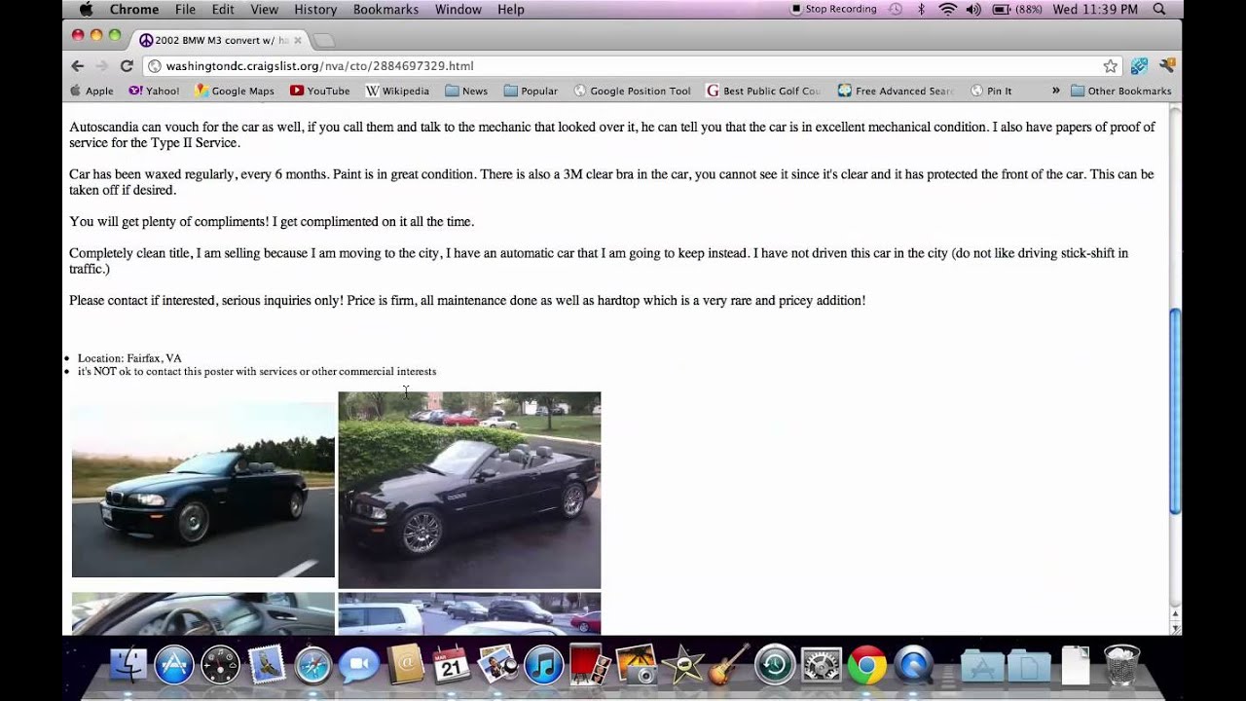
Task: View the BMW interior dashboard photo
Action: pyautogui.click(x=203, y=613)
